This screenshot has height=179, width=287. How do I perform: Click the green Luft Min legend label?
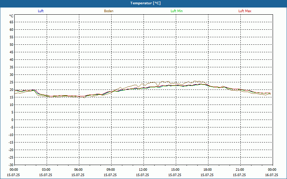pyautogui.click(x=177, y=11)
